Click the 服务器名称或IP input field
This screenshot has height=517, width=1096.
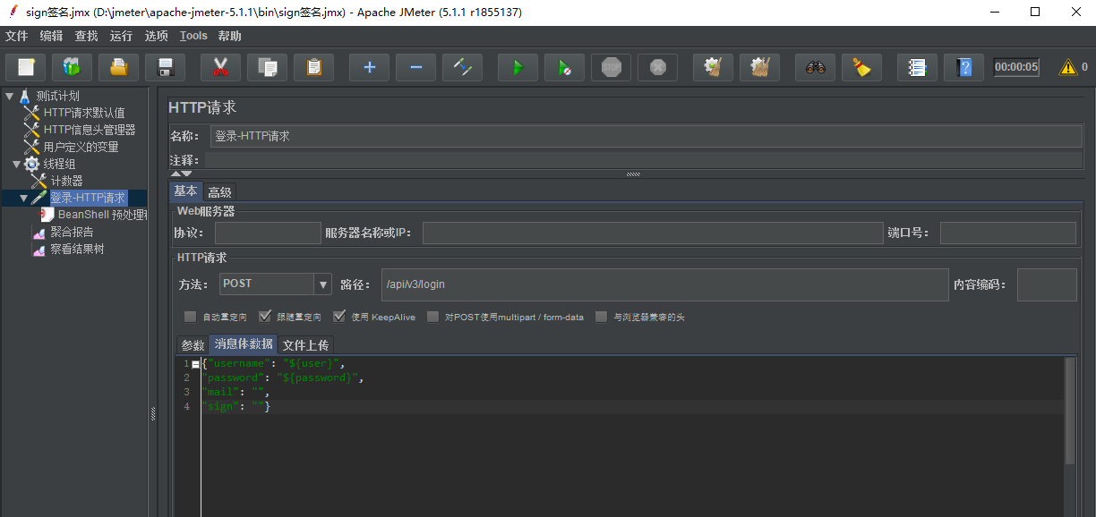click(x=653, y=233)
